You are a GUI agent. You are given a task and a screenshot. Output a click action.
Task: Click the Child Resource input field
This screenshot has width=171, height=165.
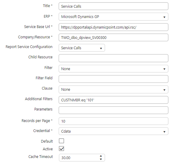click(x=113, y=58)
